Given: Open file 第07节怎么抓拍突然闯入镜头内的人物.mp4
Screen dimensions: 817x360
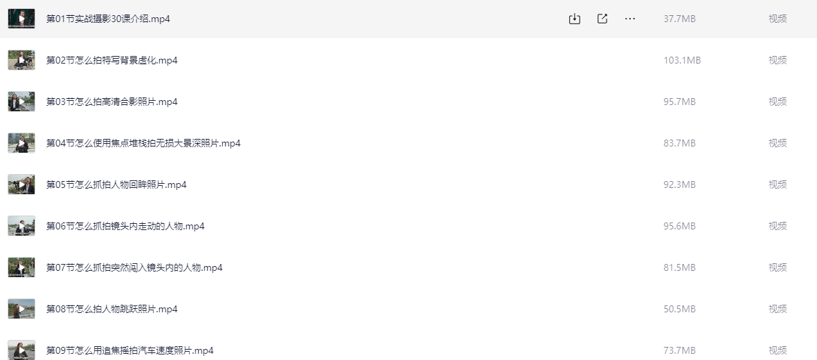Looking at the screenshot, I should coord(134,267).
